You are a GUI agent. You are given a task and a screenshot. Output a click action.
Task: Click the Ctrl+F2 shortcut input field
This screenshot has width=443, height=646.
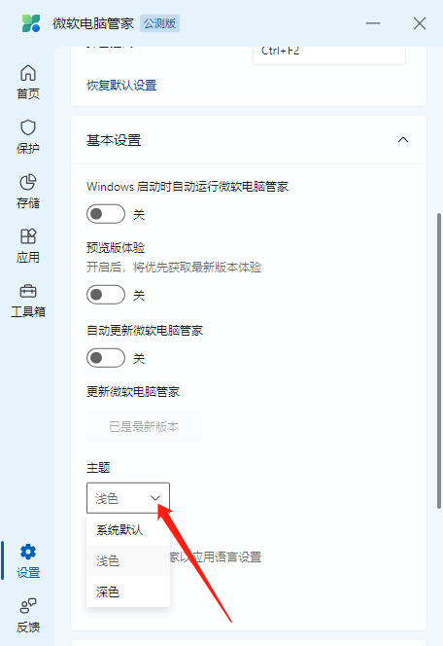click(329, 54)
